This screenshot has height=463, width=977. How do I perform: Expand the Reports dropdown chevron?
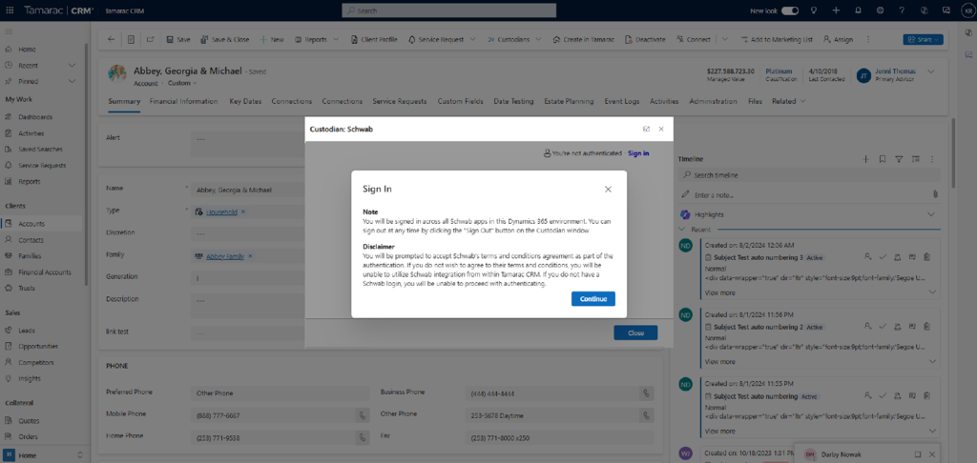click(x=337, y=39)
